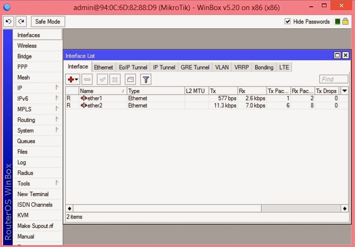Click the ether2 interface icon
This screenshot has width=355, height=247.
[x=84, y=105]
